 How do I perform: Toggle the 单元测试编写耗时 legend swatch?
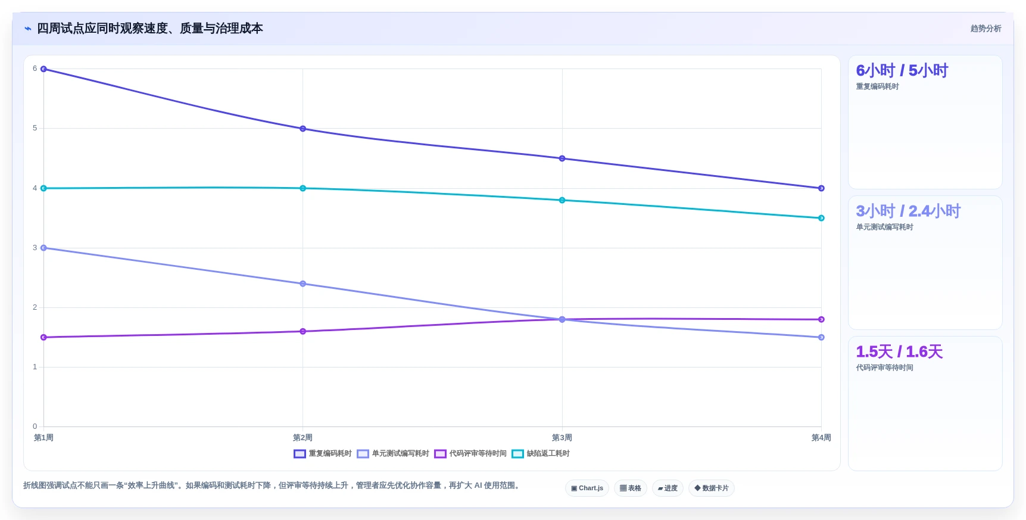click(363, 454)
